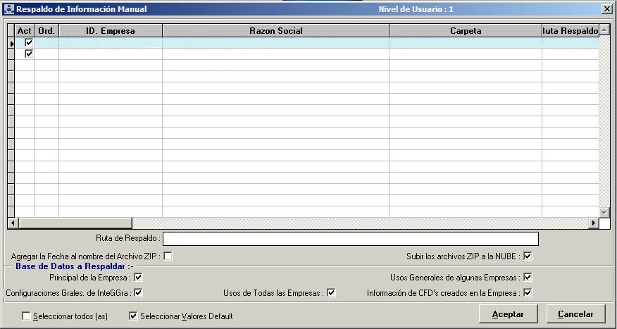Close the Respaldo de Información Manual window
Image resolution: width=617 pixels, height=329 pixels.
coord(606,9)
